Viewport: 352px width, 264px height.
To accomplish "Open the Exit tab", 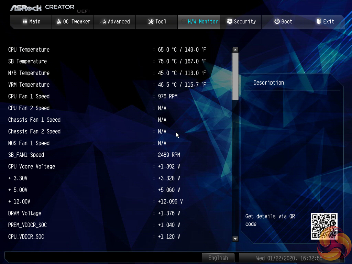I will coord(324,22).
